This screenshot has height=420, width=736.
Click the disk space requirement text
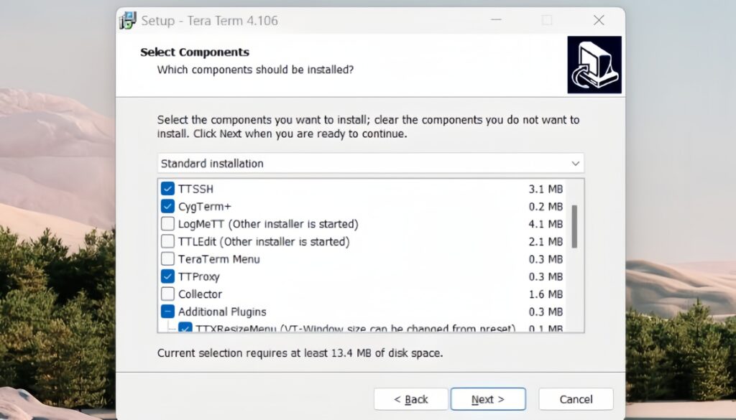pos(300,353)
